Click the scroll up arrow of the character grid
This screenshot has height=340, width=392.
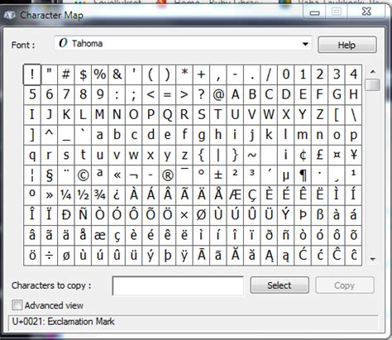tap(373, 72)
